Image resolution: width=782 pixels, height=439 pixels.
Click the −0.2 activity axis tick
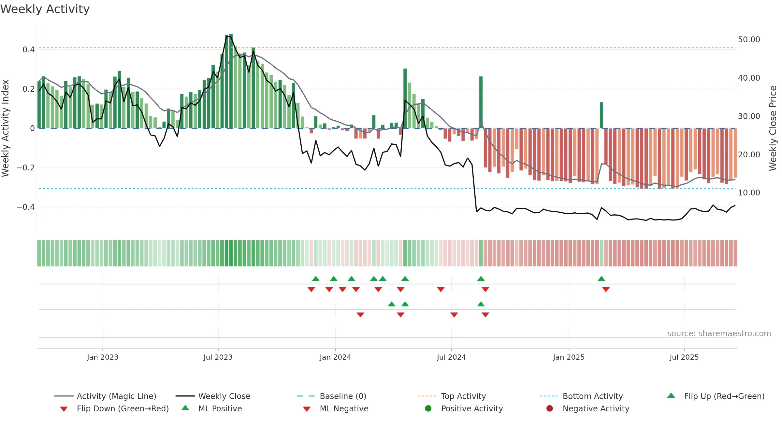coord(26,168)
